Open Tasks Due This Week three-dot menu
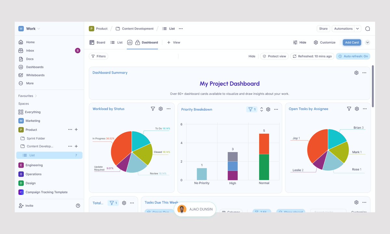 [x=364, y=202]
